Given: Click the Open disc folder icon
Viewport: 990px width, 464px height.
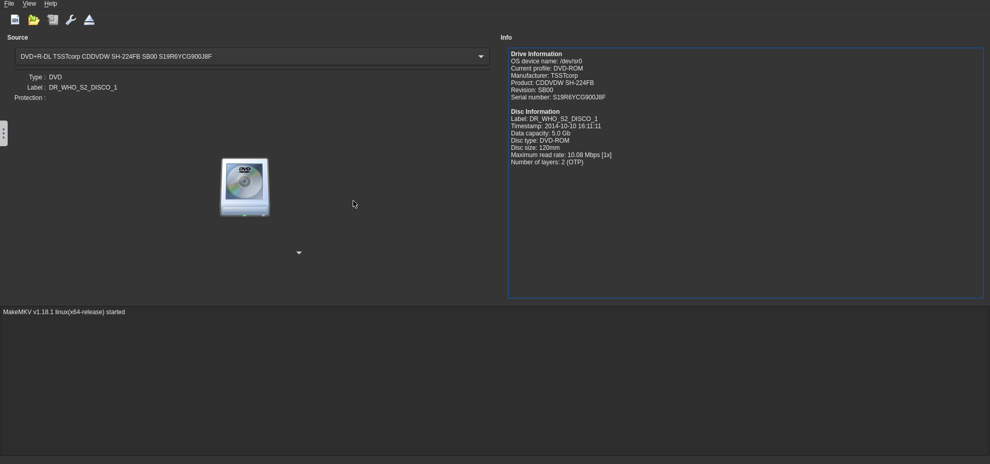Looking at the screenshot, I should coord(34,20).
